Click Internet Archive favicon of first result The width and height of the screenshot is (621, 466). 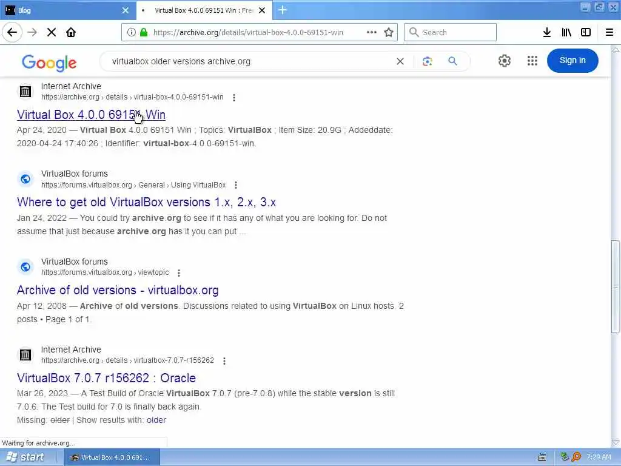coord(25,92)
